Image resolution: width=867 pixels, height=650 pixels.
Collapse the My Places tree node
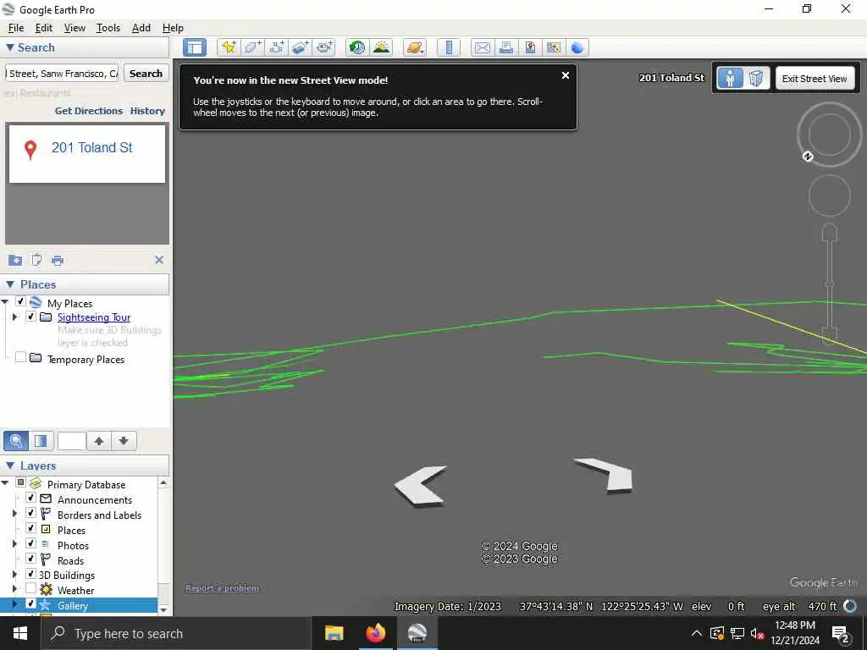click(5, 302)
